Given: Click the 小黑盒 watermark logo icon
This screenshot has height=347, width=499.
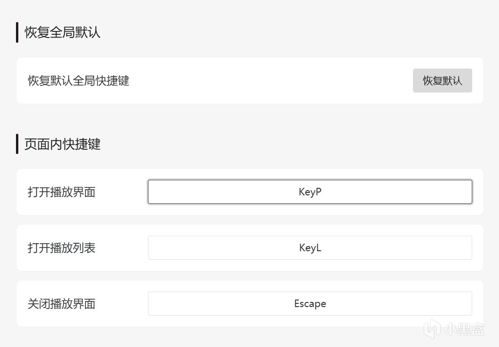Looking at the screenshot, I should (433, 329).
